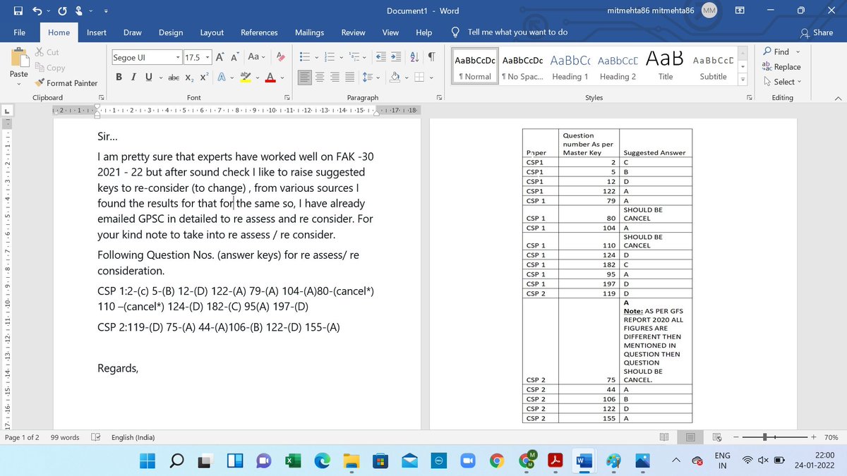Select the Format Painter tool

(x=66, y=83)
